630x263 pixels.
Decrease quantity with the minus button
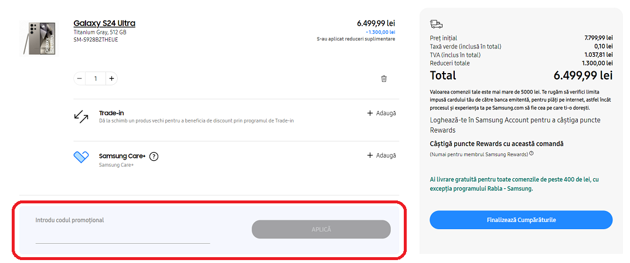click(x=80, y=78)
